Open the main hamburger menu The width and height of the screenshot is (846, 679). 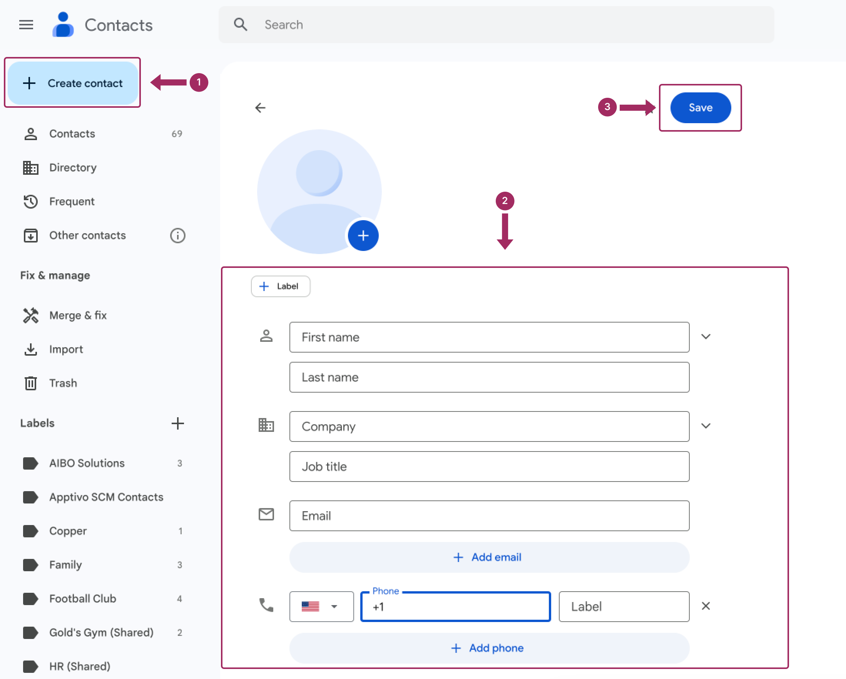26,25
